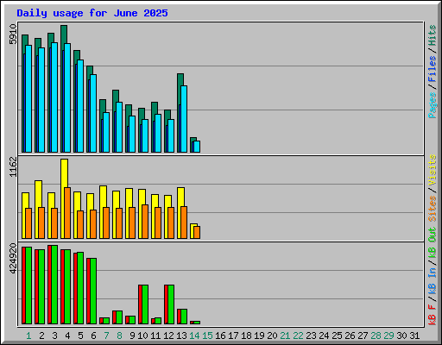Select day 21 on the x-axis
This screenshot has width=442, height=345.
[285, 336]
